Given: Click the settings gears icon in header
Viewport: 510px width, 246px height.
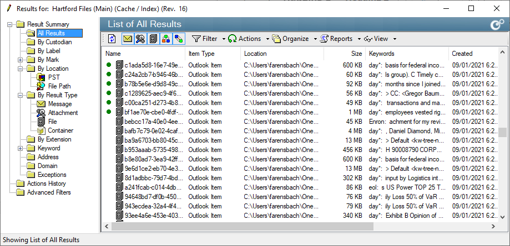Looking at the screenshot, I should (496, 24).
